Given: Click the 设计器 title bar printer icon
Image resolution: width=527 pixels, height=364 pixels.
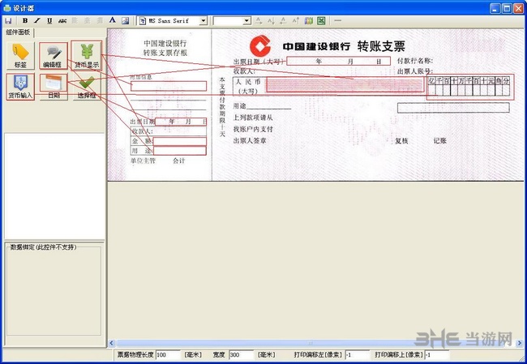Looking at the screenshot, I should coord(7,7).
